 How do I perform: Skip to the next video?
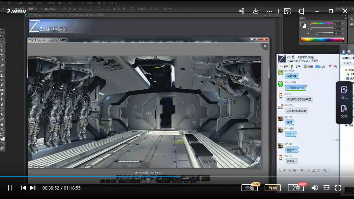(x=33, y=188)
